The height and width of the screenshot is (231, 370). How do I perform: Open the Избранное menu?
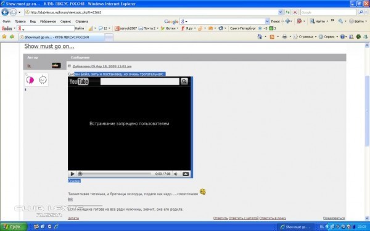tap(48, 22)
